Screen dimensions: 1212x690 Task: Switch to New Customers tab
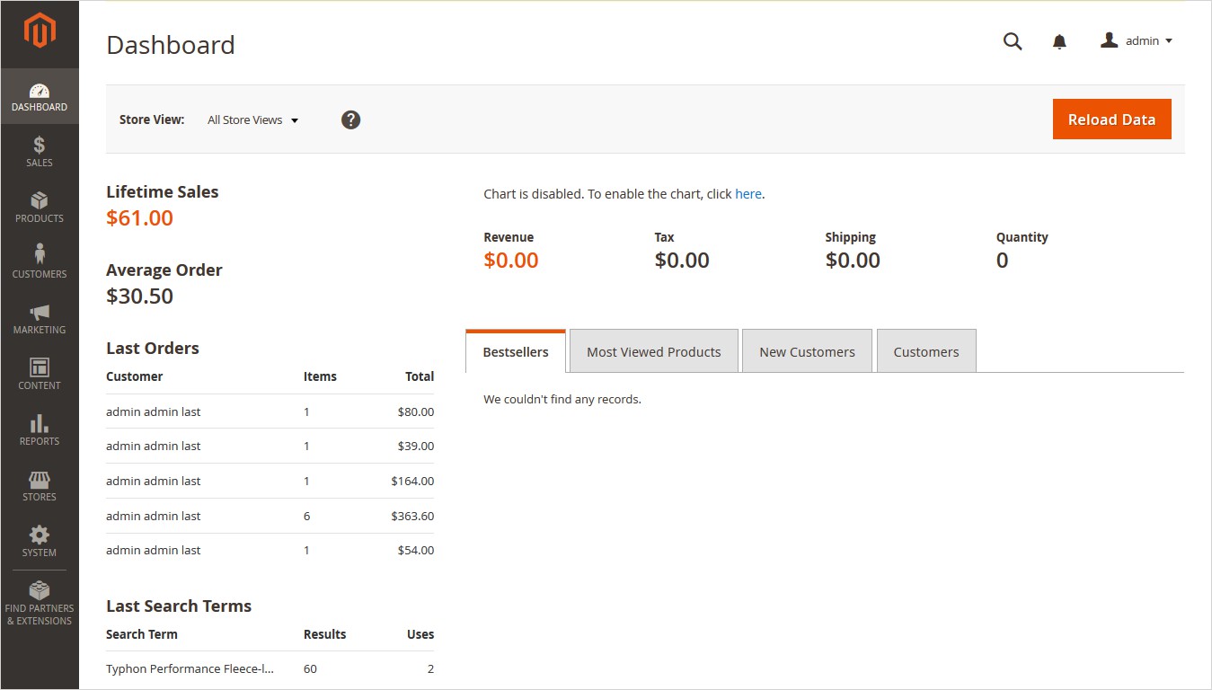tap(807, 351)
